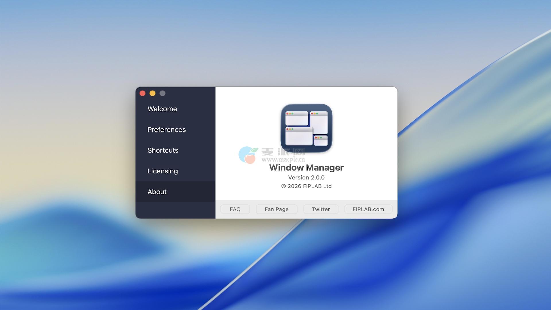Image resolution: width=551 pixels, height=310 pixels.
Task: Click the 麦派网 Chinese watermark text
Action: 283,152
